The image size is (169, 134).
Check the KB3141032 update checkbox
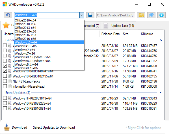coord(5,61)
